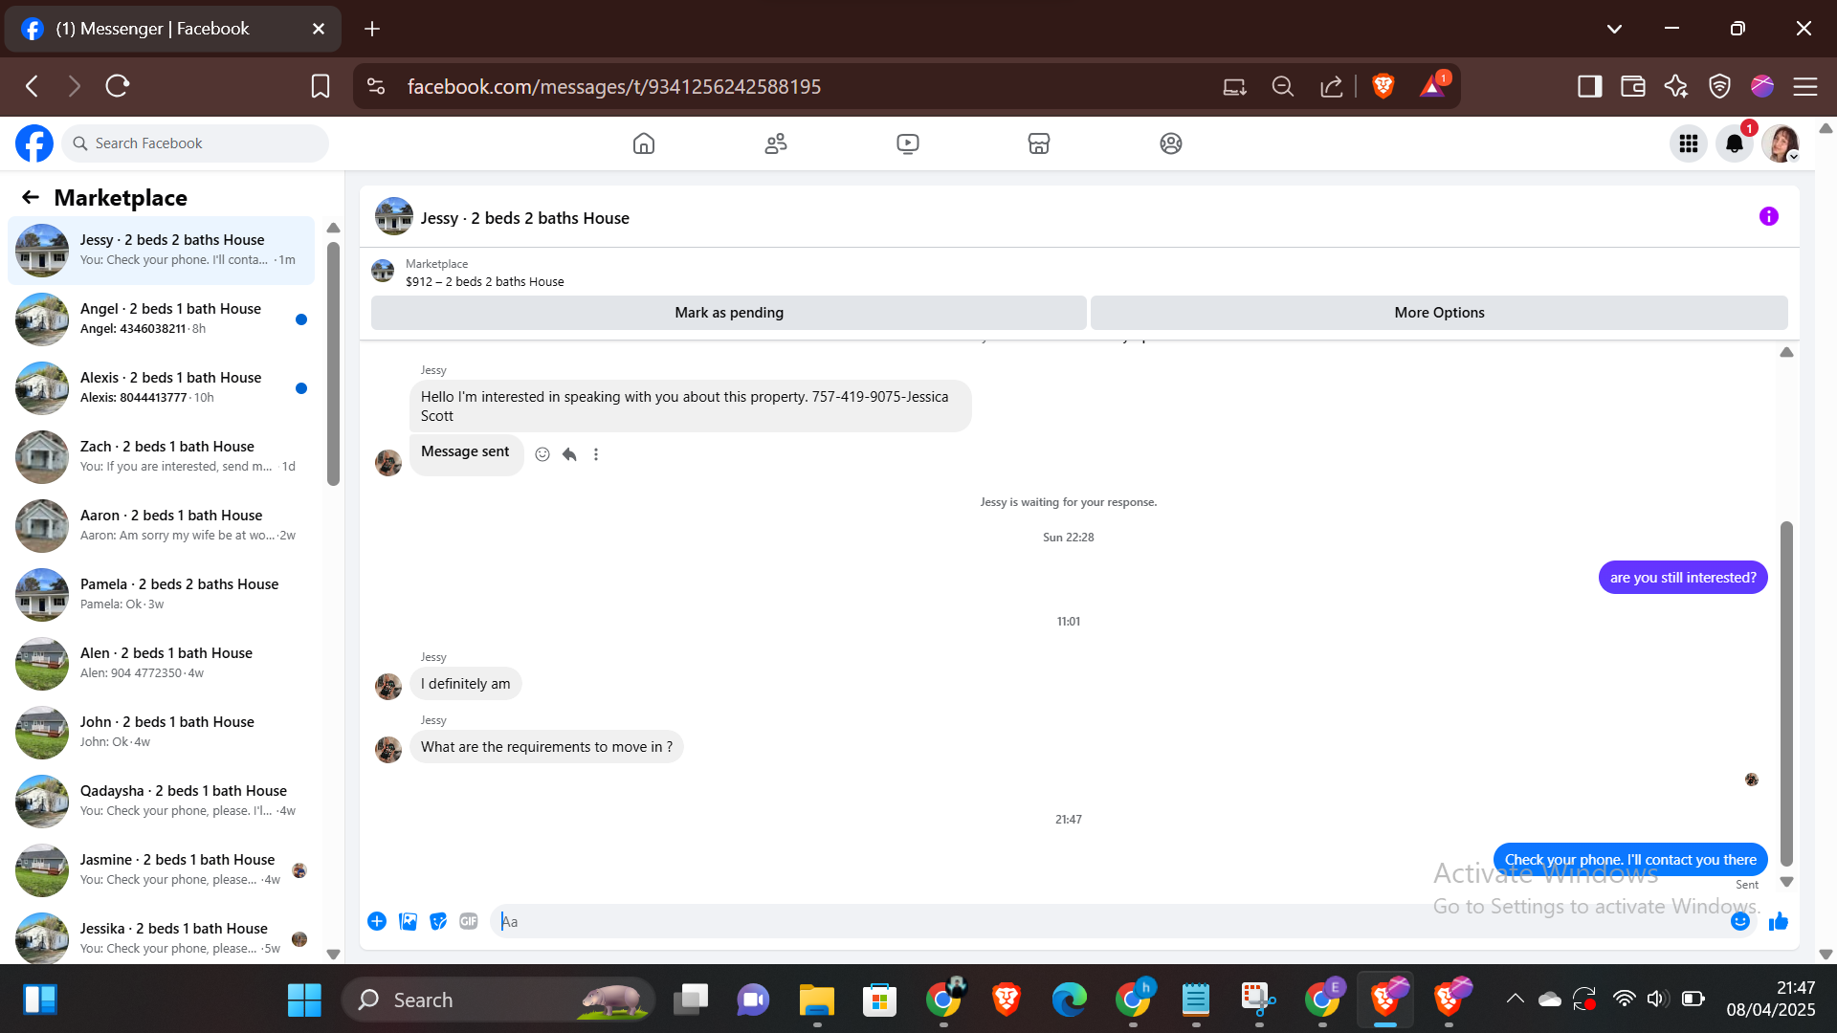1837x1033 pixels.
Task: Open the account profile dropdown
Action: click(x=1781, y=143)
